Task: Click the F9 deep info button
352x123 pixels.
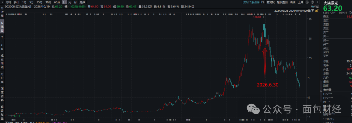Action: coord(263,2)
